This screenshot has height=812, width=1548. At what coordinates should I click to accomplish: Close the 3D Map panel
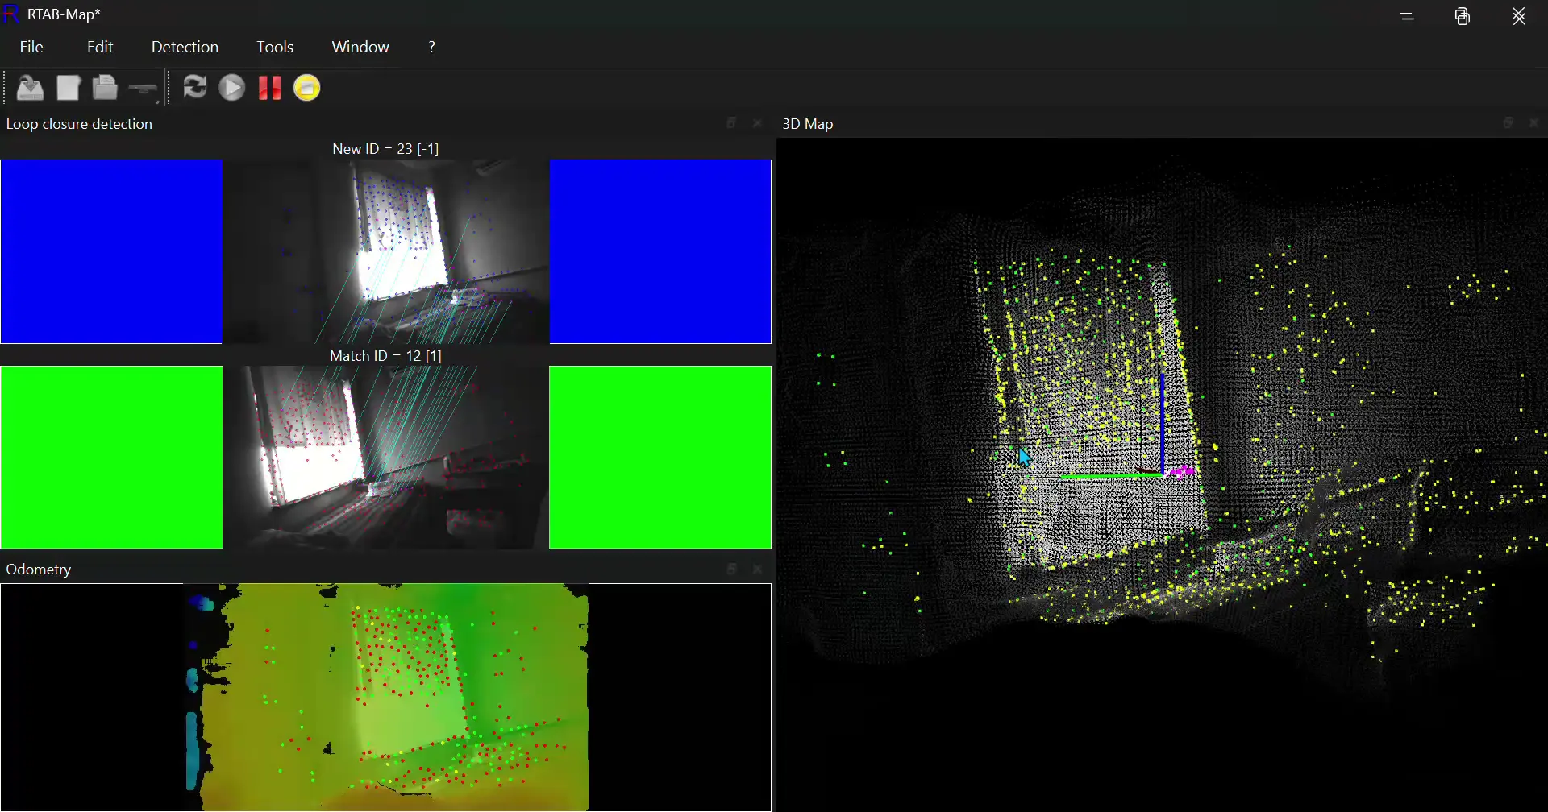click(x=1533, y=122)
